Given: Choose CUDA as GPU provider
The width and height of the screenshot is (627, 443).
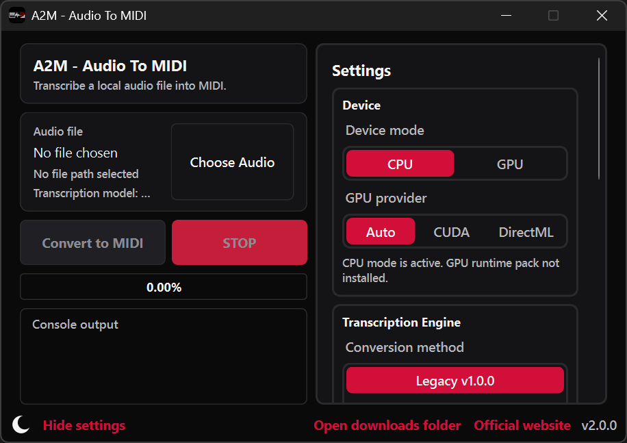Looking at the screenshot, I should pyautogui.click(x=451, y=231).
